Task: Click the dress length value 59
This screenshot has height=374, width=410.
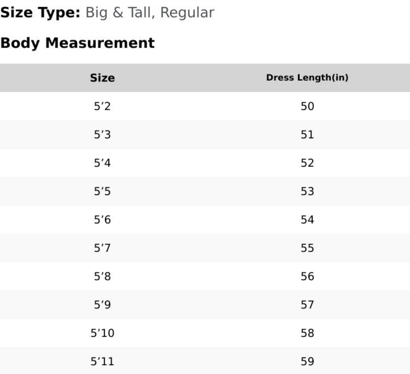Action: tap(307, 361)
